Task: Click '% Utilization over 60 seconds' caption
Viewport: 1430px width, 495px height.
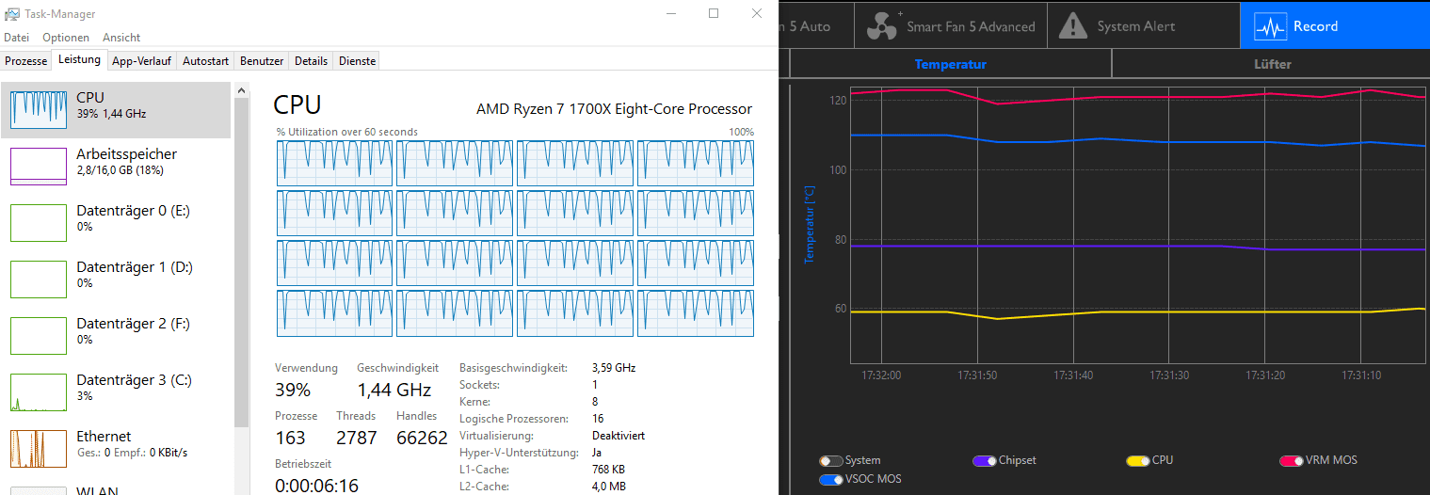Action: [346, 132]
